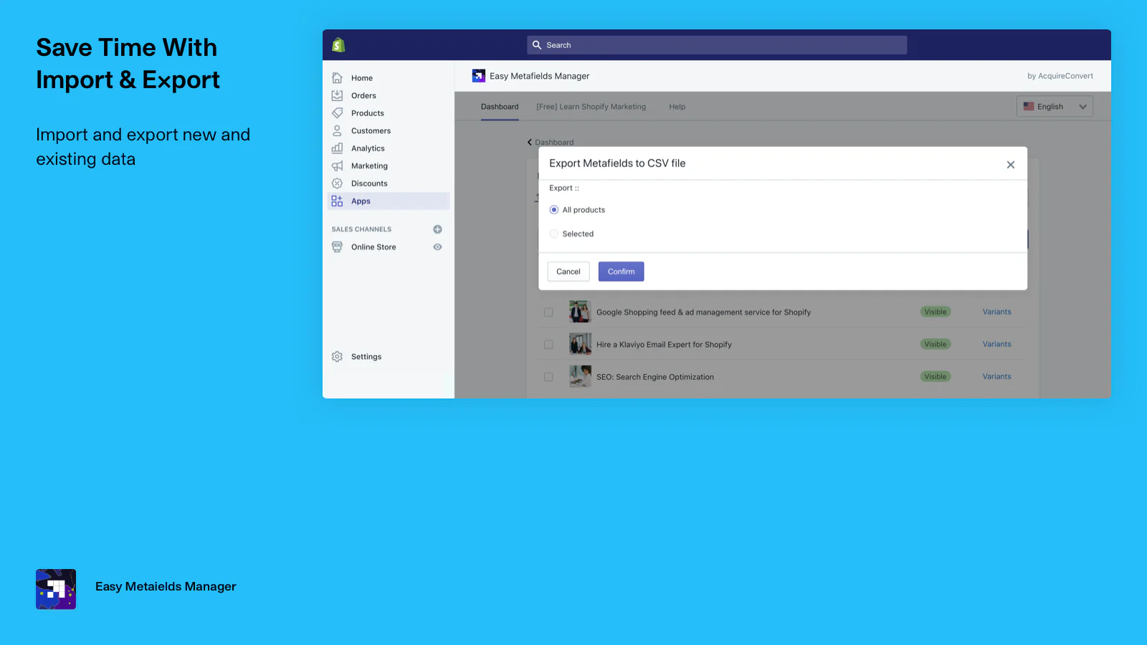The width and height of the screenshot is (1147, 645).
Task: Check the SEO Search Engine Optimization checkbox
Action: click(548, 377)
